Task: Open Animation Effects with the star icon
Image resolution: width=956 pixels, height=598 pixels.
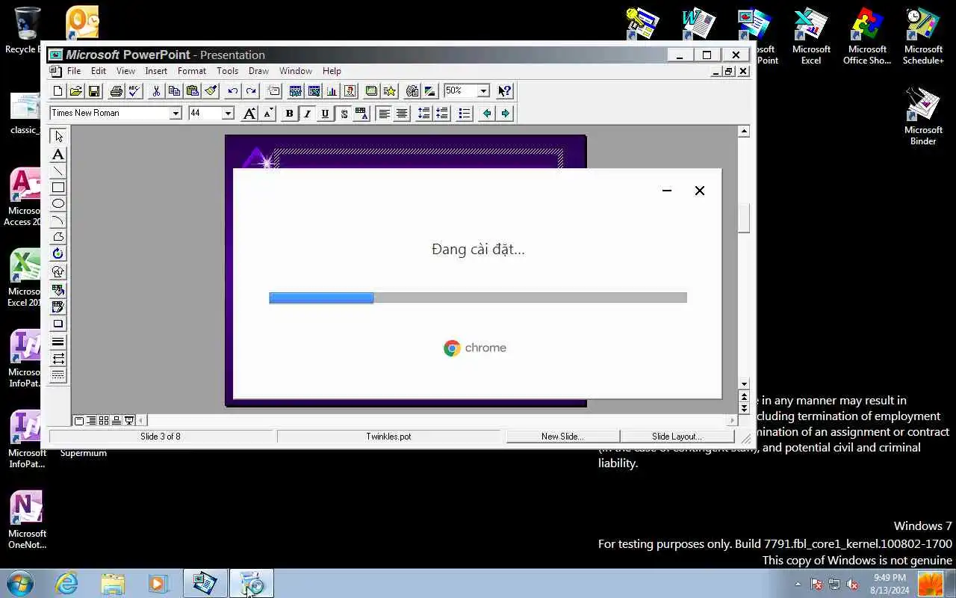Action: (x=390, y=91)
